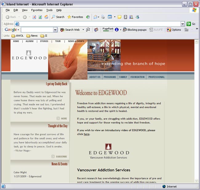Click the Google toolbar highlighter icon
The image size is (200, 190).
pos(88,30)
